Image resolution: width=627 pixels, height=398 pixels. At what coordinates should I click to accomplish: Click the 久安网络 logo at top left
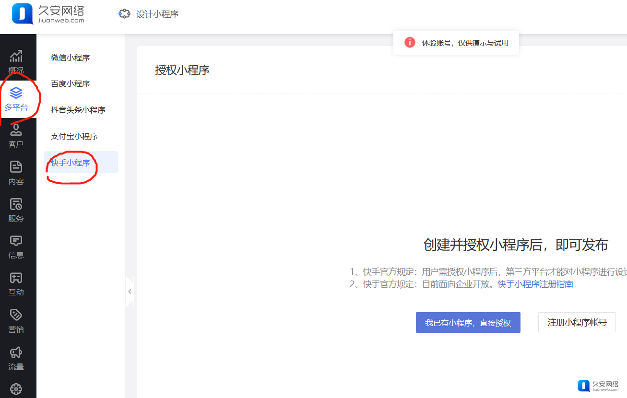coord(48,13)
